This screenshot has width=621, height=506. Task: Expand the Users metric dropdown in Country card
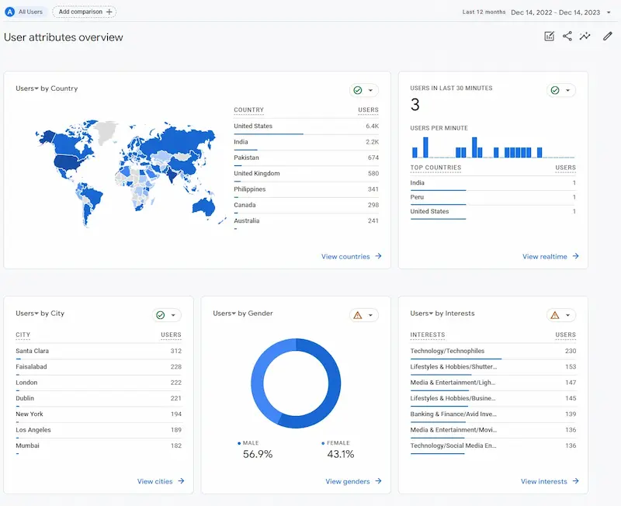36,88
